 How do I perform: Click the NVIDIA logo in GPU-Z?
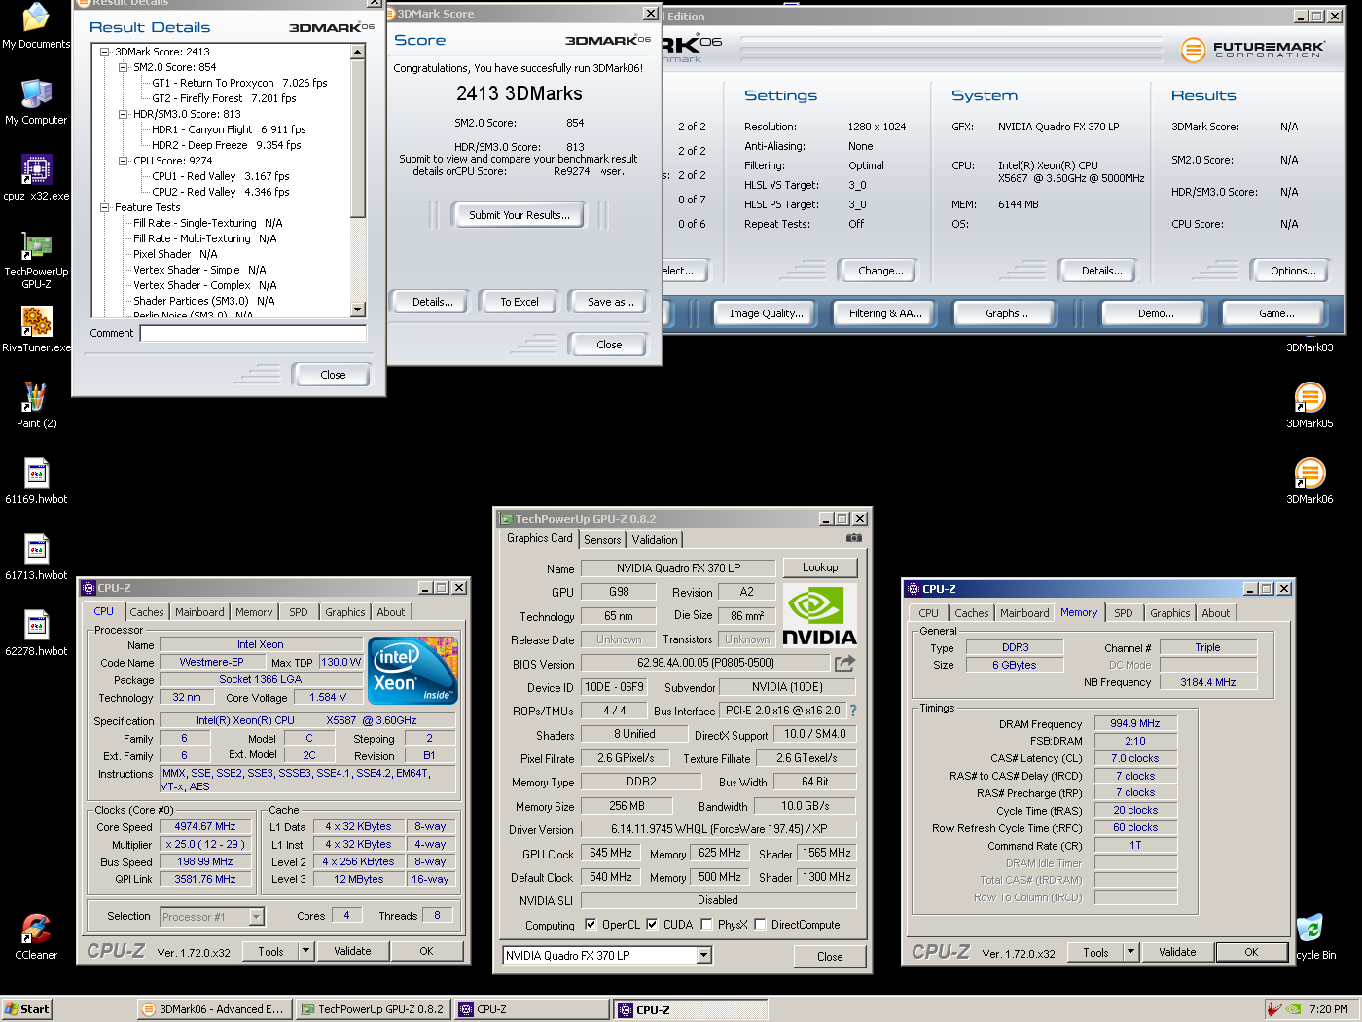click(819, 616)
